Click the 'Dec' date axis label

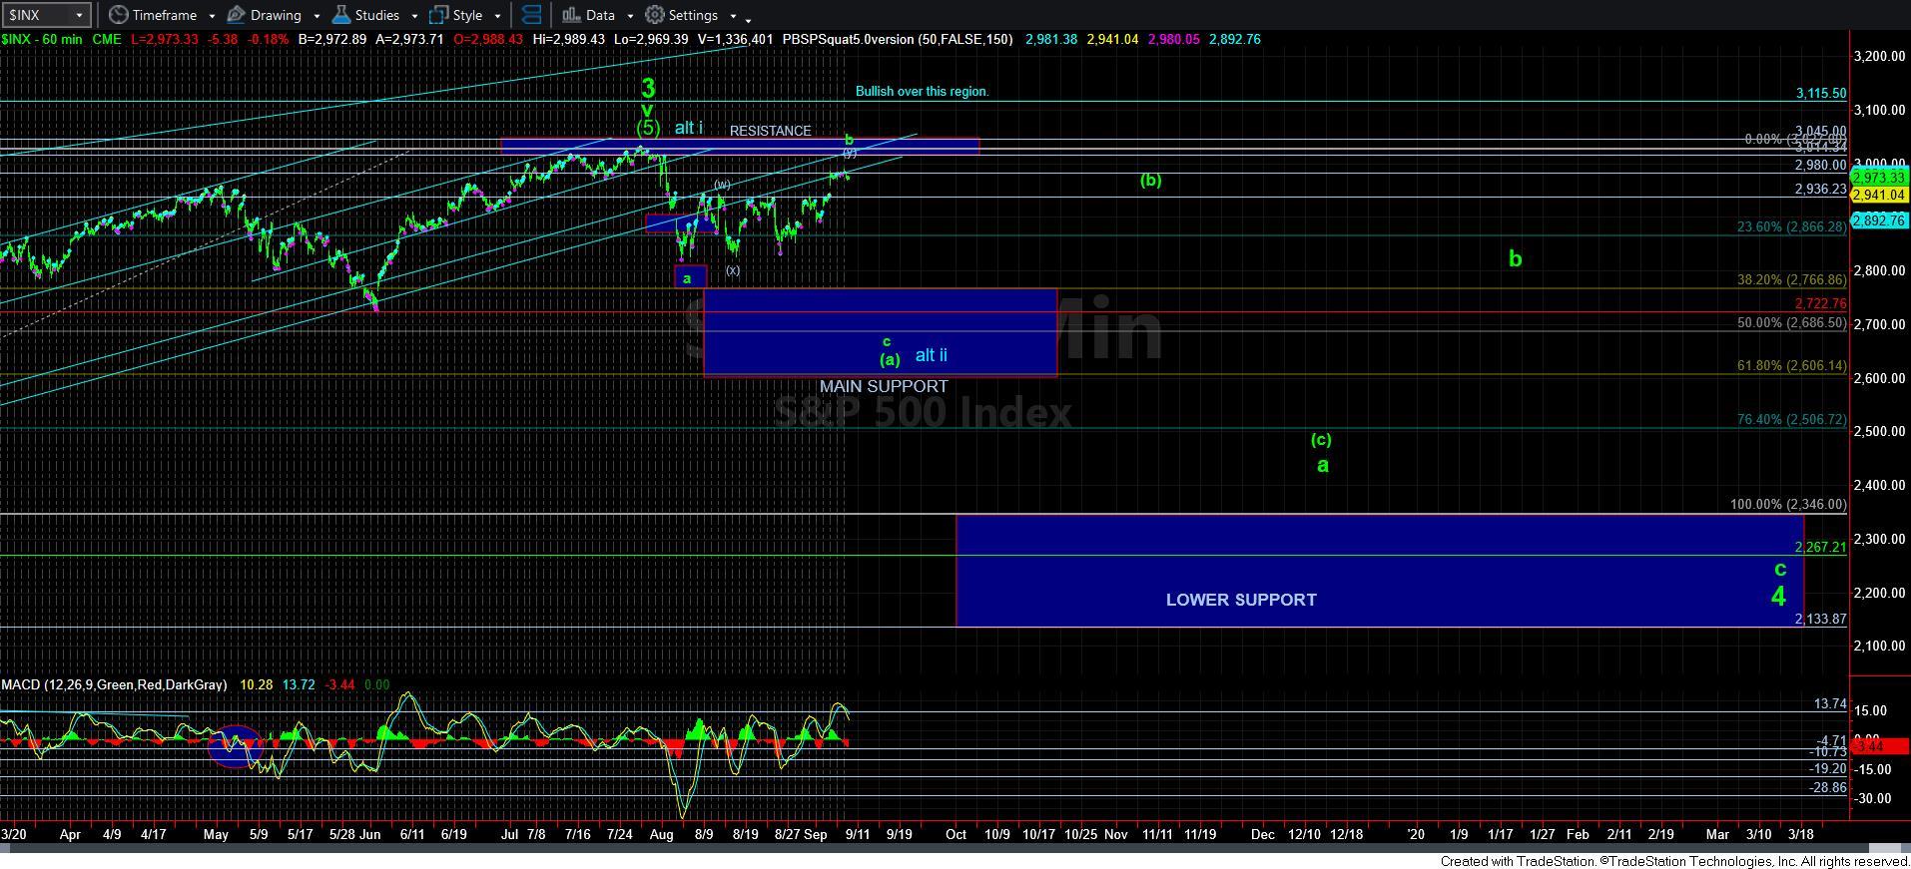pos(1263,834)
